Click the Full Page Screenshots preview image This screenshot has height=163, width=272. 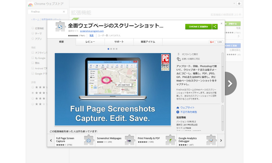click(x=113, y=89)
